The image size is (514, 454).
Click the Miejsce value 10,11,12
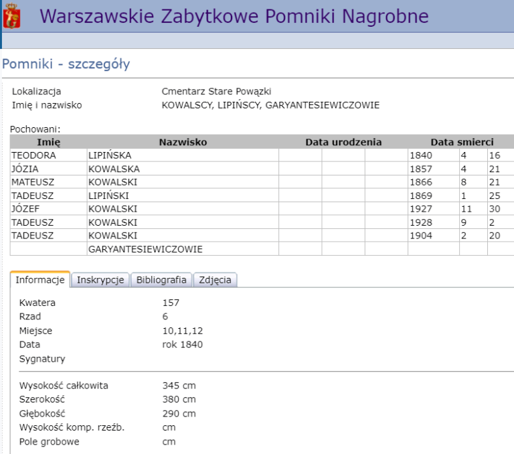coord(183,331)
